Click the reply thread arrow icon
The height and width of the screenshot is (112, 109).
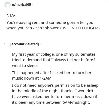click(x=7, y=44)
